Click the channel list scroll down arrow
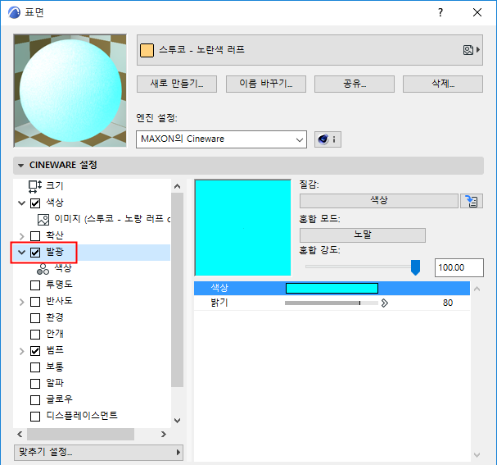497x465 pixels. (x=177, y=421)
